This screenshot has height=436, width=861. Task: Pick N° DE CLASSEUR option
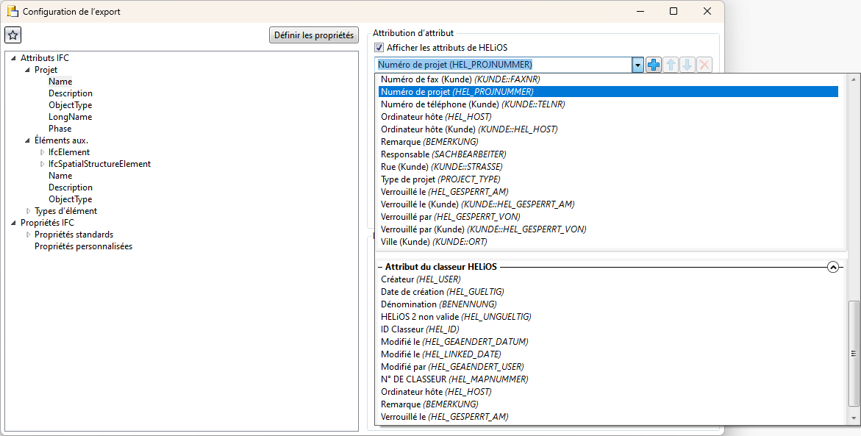608,379
